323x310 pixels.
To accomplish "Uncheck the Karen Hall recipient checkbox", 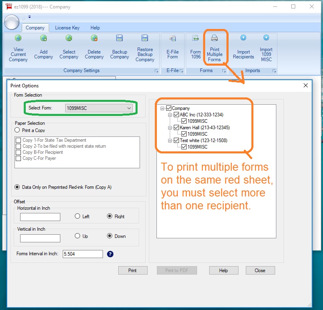I will 177,128.
